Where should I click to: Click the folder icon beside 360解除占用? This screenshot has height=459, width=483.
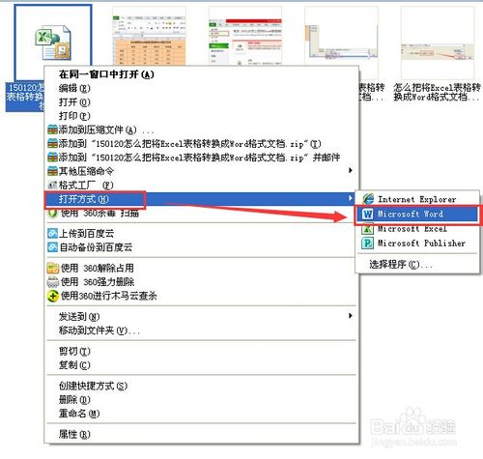[52, 268]
